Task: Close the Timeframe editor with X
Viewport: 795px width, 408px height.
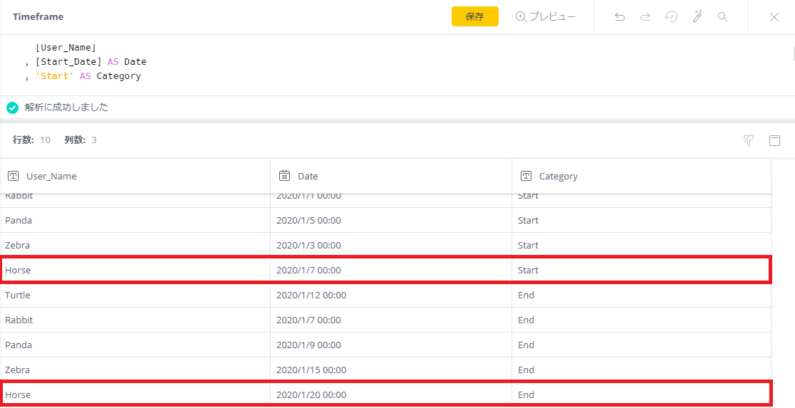Action: 774,16
